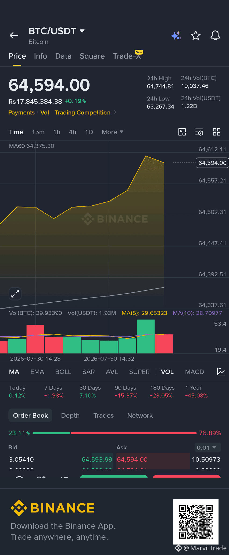Screen dimensions: 229x555
Task: Open the four-square grid layout icon
Action: (x=216, y=132)
